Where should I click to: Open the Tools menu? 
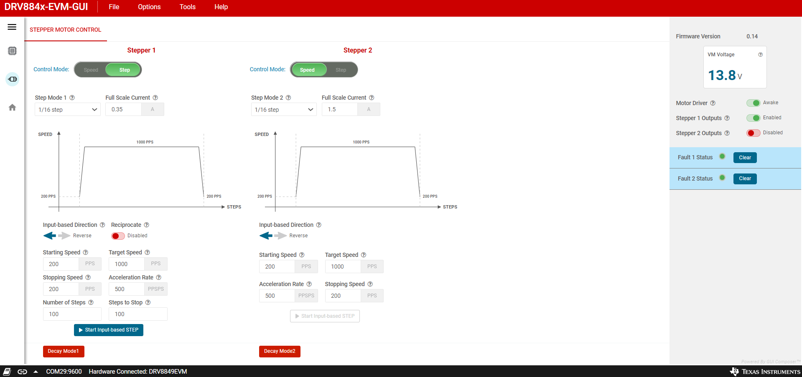click(187, 7)
